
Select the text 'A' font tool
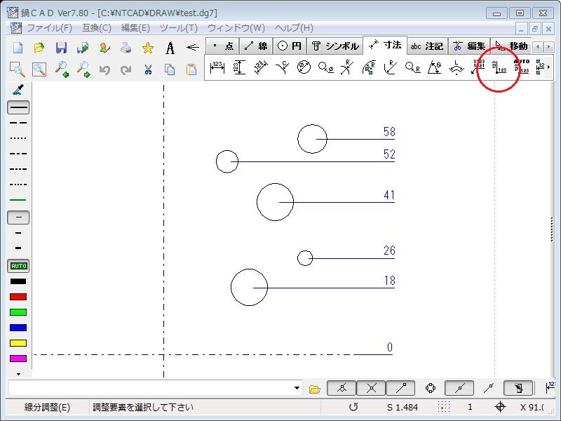pos(170,48)
